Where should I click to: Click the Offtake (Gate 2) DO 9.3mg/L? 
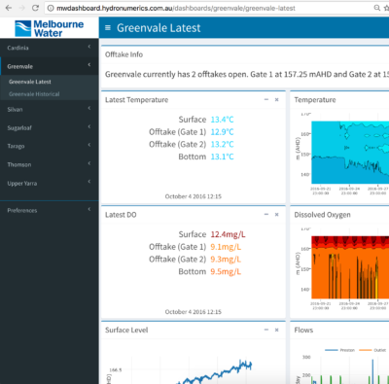[x=226, y=260]
